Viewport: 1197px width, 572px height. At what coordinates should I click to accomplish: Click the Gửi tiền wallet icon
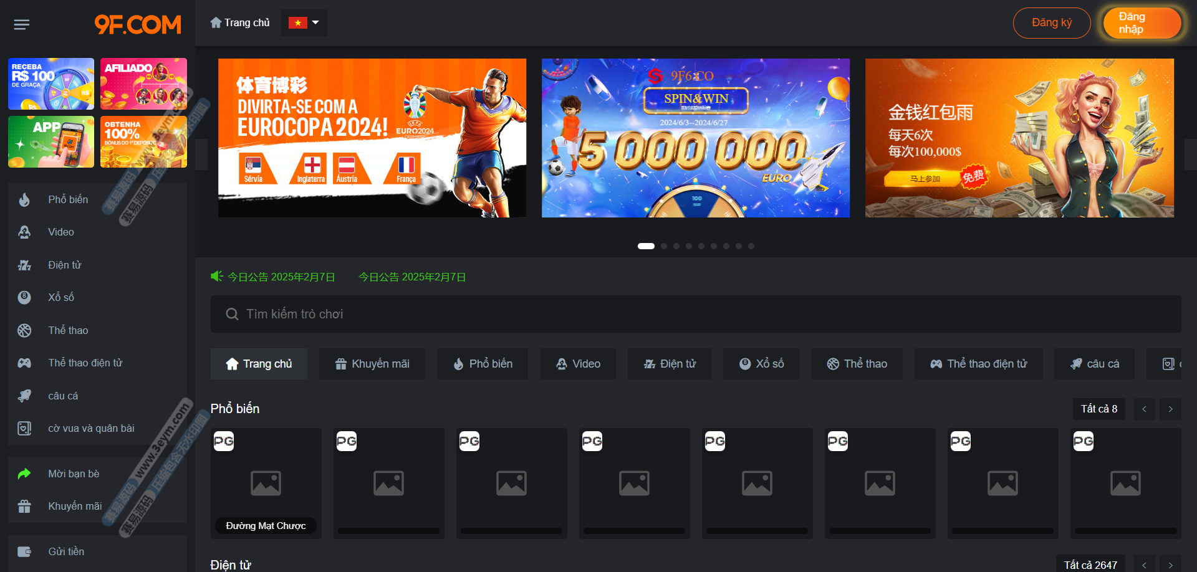[x=24, y=551]
